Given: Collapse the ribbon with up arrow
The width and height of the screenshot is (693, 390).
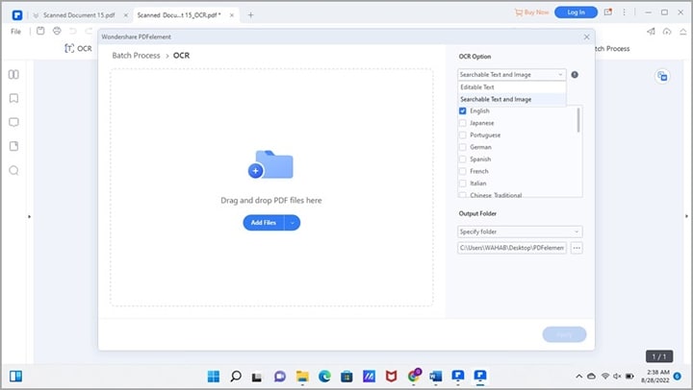Looking at the screenshot, I should click(683, 32).
